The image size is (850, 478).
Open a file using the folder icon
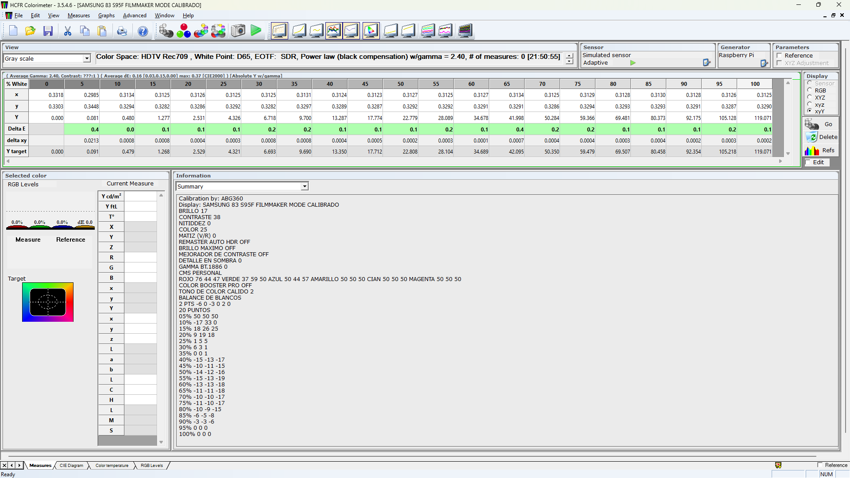31,31
